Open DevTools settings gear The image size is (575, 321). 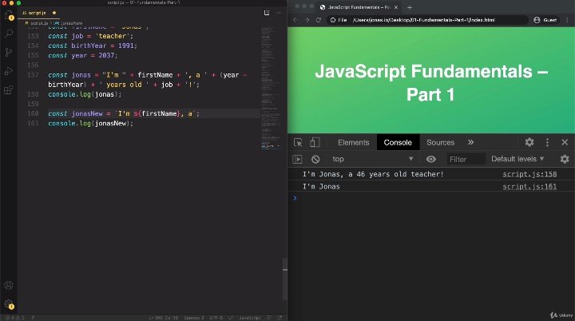[x=529, y=142]
